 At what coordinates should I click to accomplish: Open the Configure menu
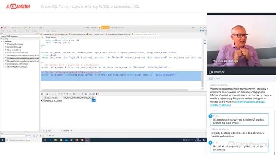click(35, 31)
